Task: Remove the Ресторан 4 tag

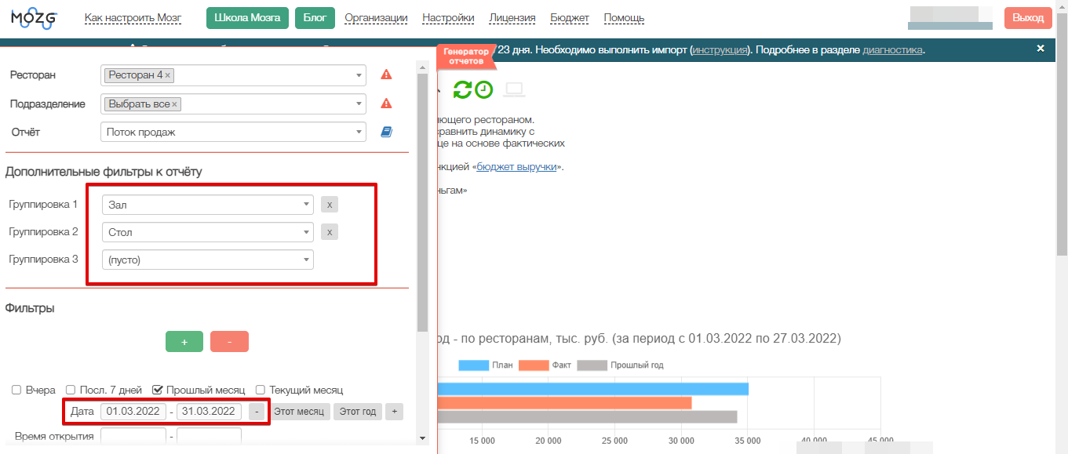Action: click(x=168, y=75)
